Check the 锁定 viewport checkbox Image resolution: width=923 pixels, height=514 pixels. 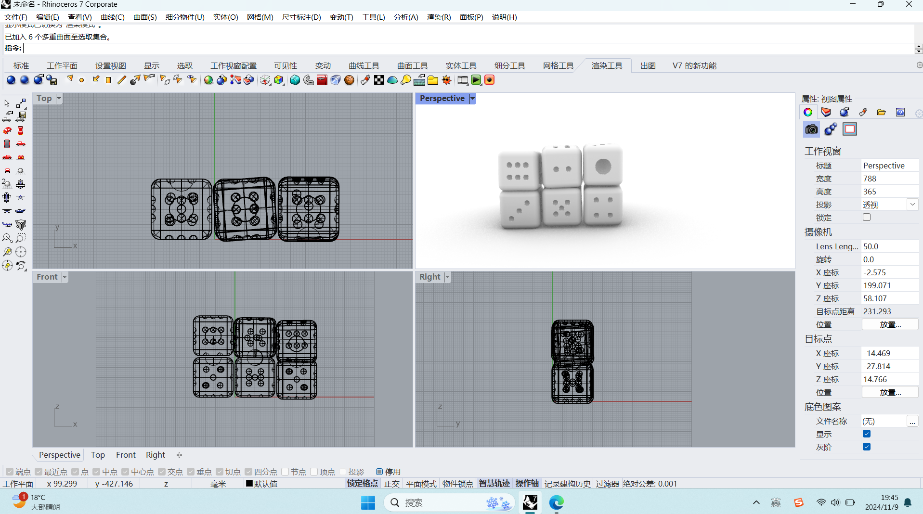click(867, 217)
